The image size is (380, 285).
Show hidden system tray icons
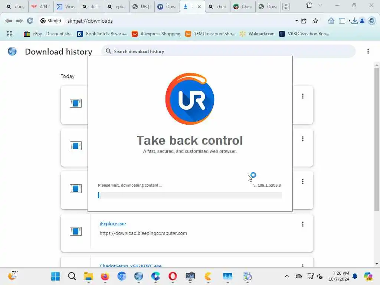(287, 276)
